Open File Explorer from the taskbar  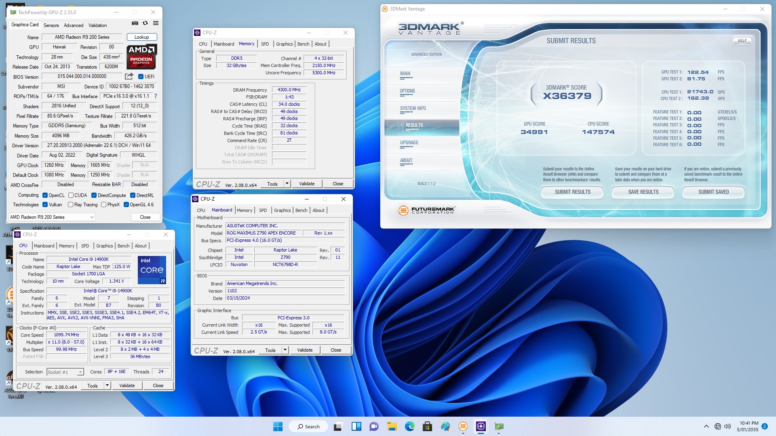click(x=392, y=426)
